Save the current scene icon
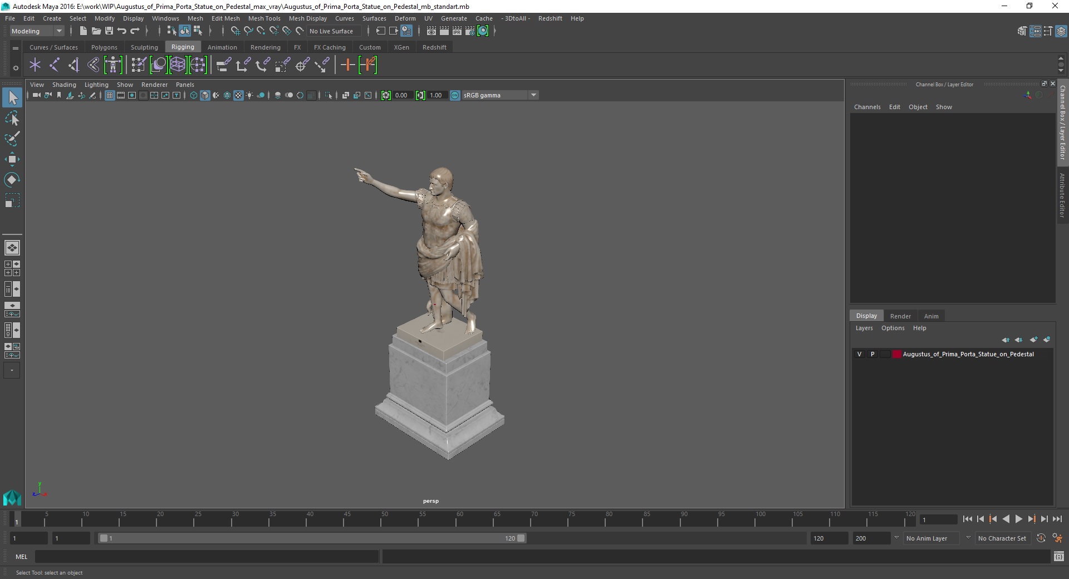Image resolution: width=1069 pixels, height=579 pixels. pyautogui.click(x=109, y=31)
